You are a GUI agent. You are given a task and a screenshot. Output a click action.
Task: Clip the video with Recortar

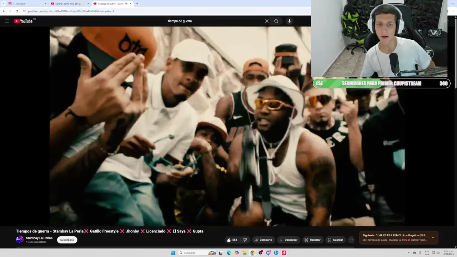pos(312,240)
